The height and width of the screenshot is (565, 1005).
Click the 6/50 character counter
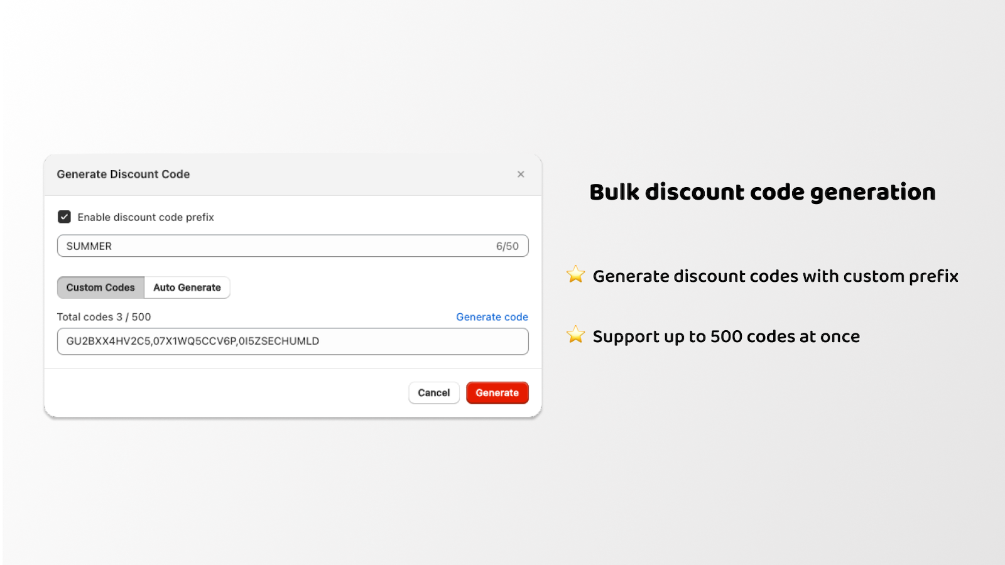pos(506,245)
